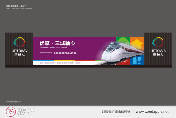Click the headline 优享·三城轴心
The width and height of the screenshot is (176, 118).
click(57, 43)
